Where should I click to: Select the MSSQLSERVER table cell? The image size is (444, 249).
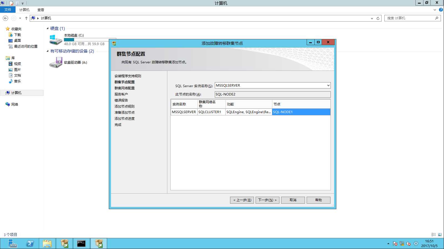tap(184, 112)
